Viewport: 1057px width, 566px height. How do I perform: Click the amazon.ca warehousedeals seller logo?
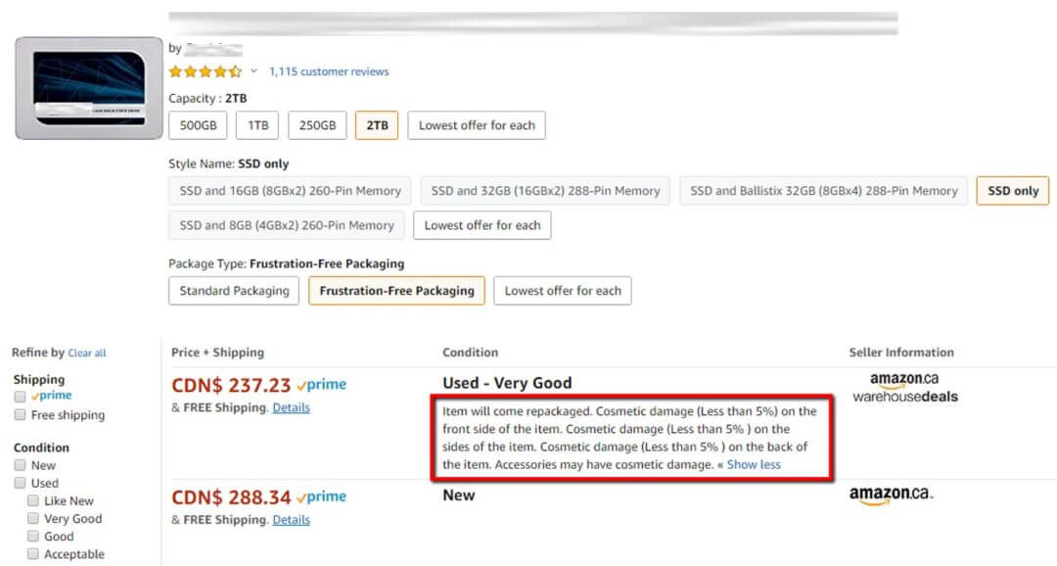(x=905, y=390)
